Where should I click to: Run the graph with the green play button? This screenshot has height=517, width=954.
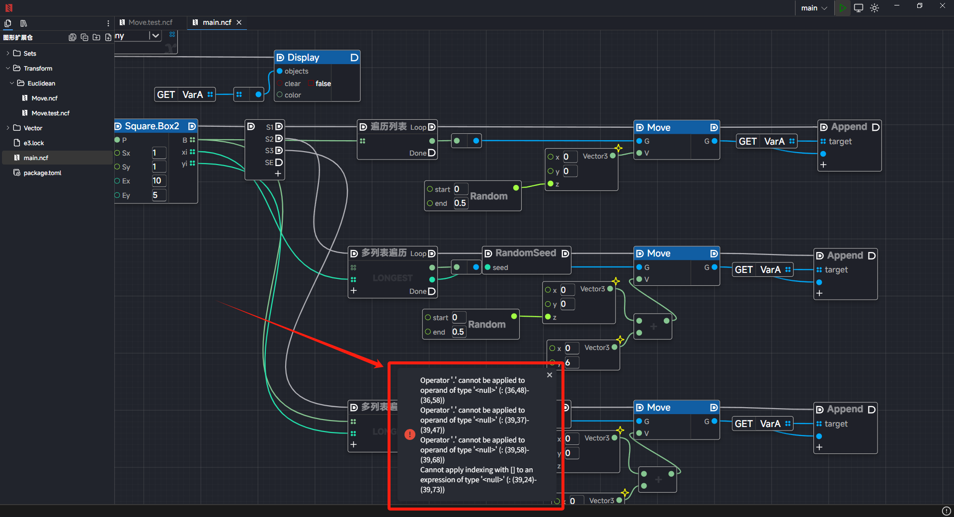coord(842,8)
